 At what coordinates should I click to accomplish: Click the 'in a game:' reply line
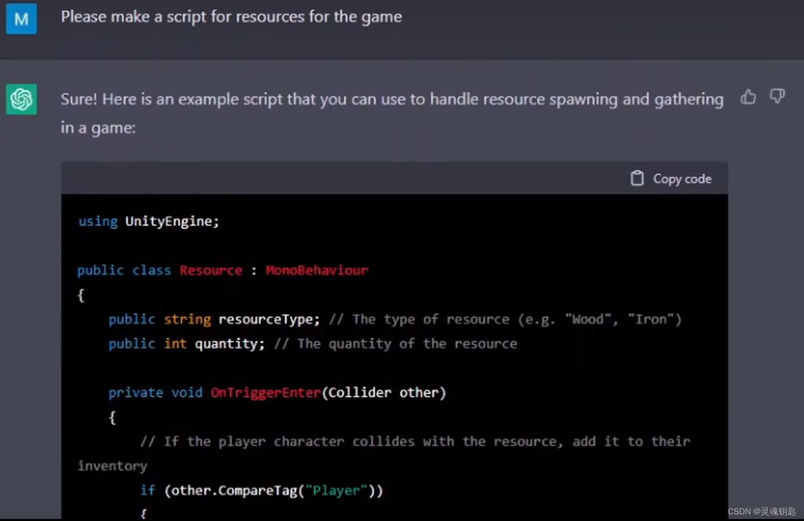tap(98, 128)
